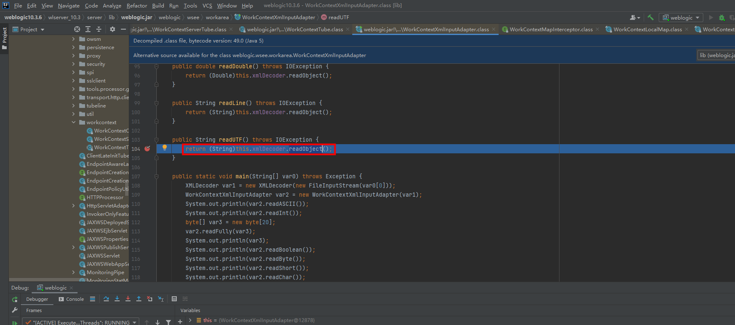
Task: Toggle fold end marker at line 101
Action: 157,121
